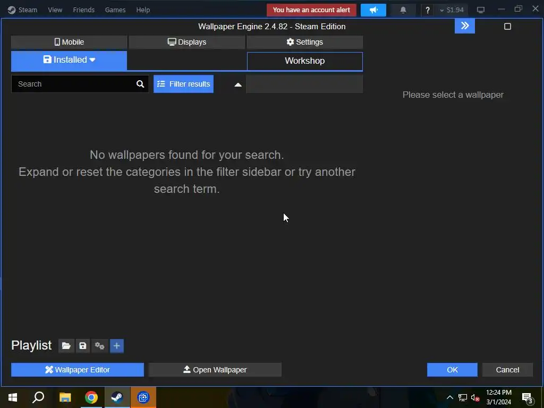Open the Help menu
Screen dimensions: 544x408
click(143, 10)
